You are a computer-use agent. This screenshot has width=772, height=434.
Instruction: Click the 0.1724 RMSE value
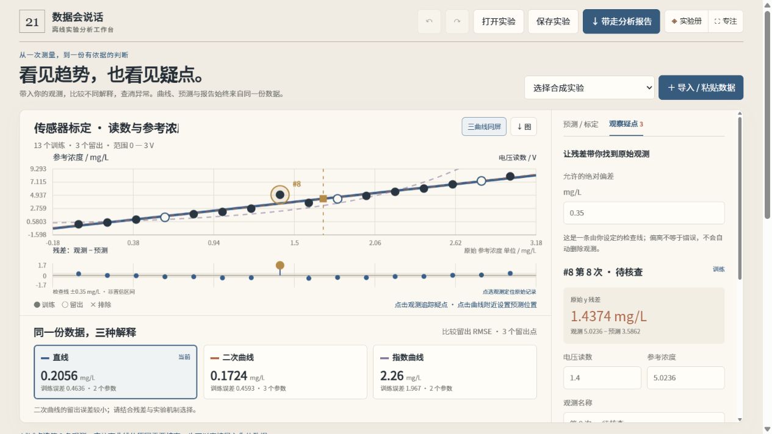point(229,376)
